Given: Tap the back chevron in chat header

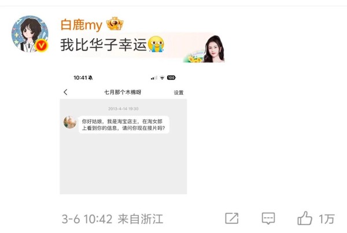Looking at the screenshot, I should (x=65, y=92).
